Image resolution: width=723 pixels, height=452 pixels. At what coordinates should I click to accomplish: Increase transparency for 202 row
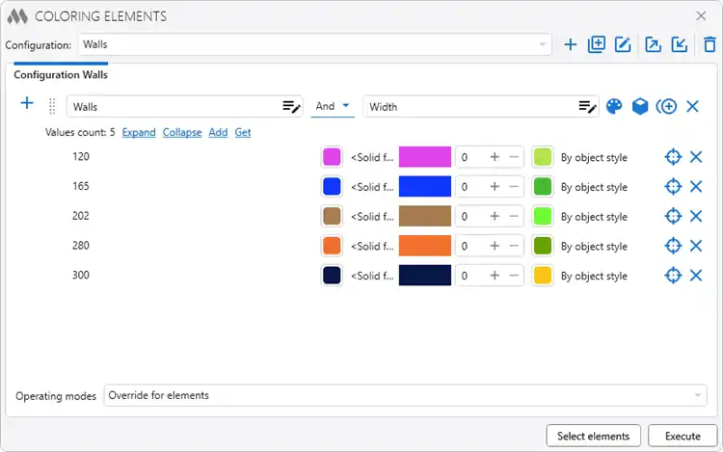pyautogui.click(x=495, y=216)
